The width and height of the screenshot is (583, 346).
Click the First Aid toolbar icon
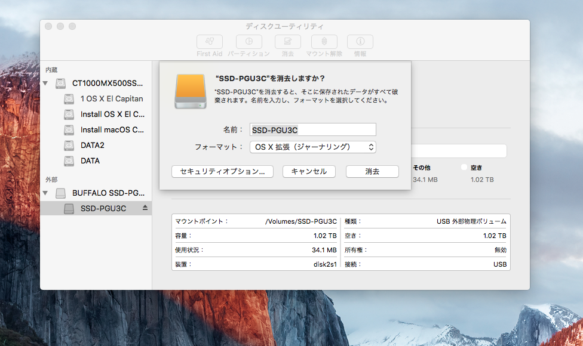pos(210,42)
